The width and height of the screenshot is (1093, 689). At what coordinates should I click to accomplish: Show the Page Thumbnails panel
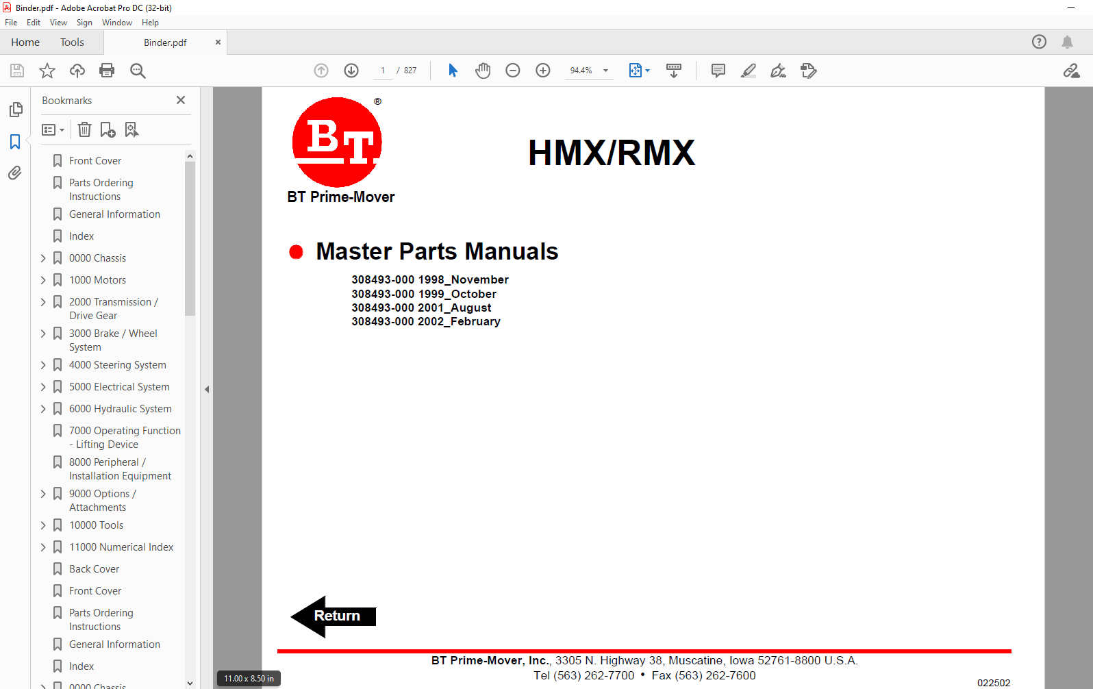click(15, 110)
